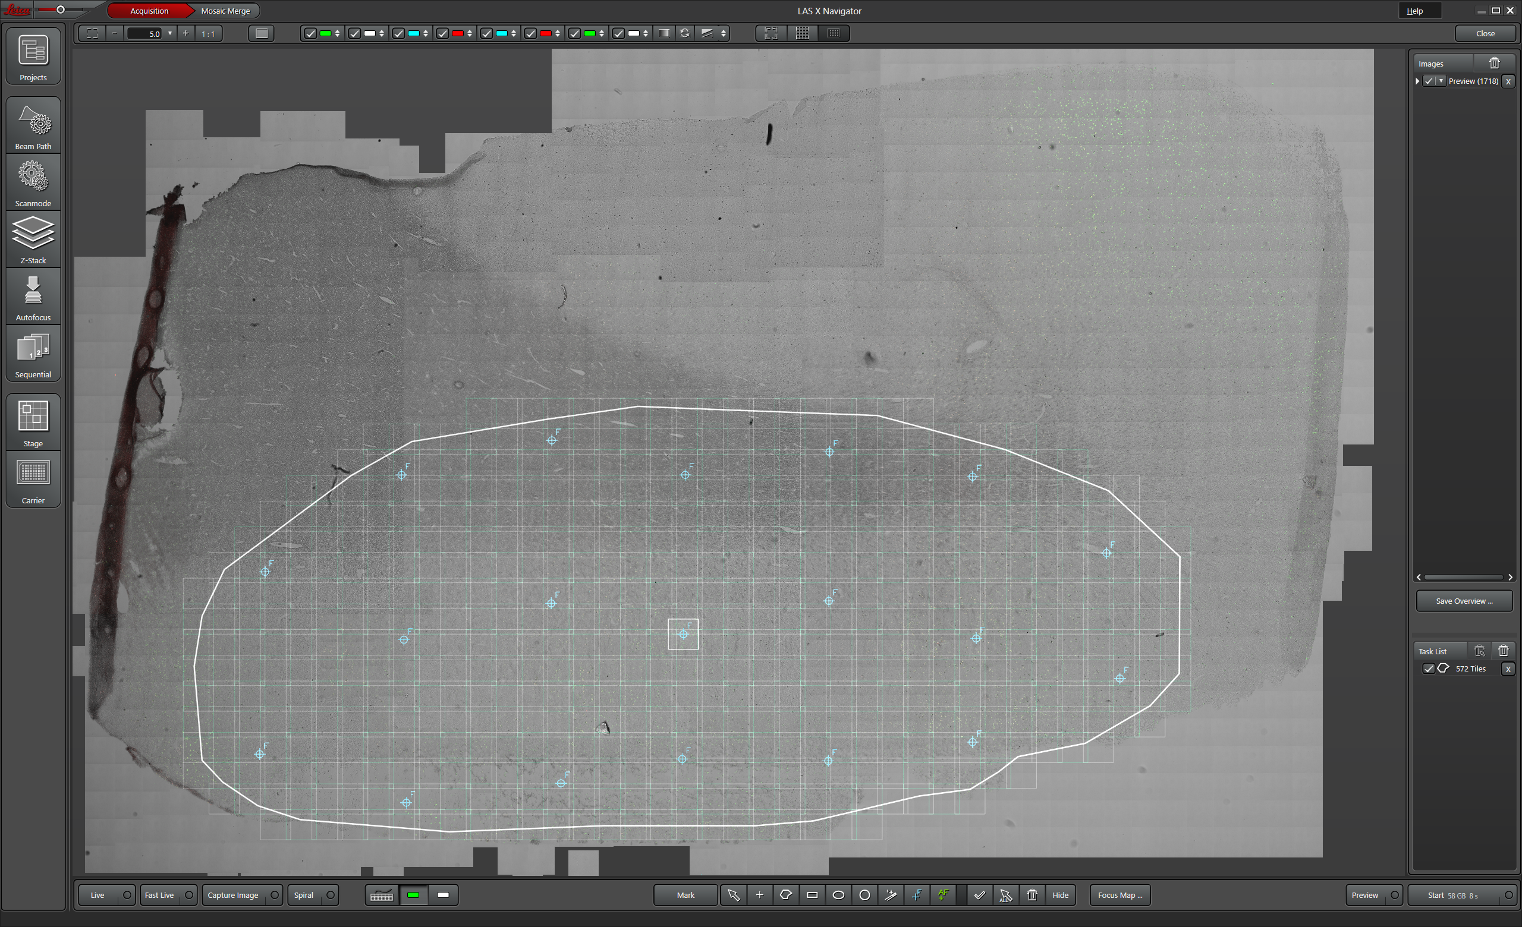
Task: Click the Save Overview button
Action: coord(1463,601)
